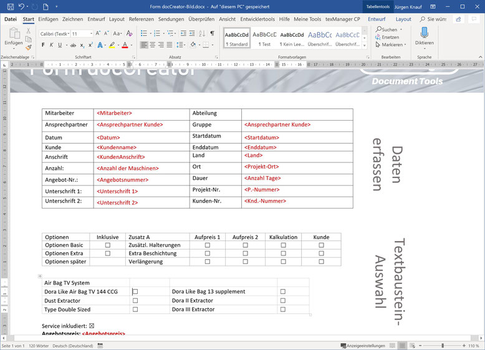
Task: Check Aufpreis 2 for Extra Beschichtung
Action: tap(245, 253)
